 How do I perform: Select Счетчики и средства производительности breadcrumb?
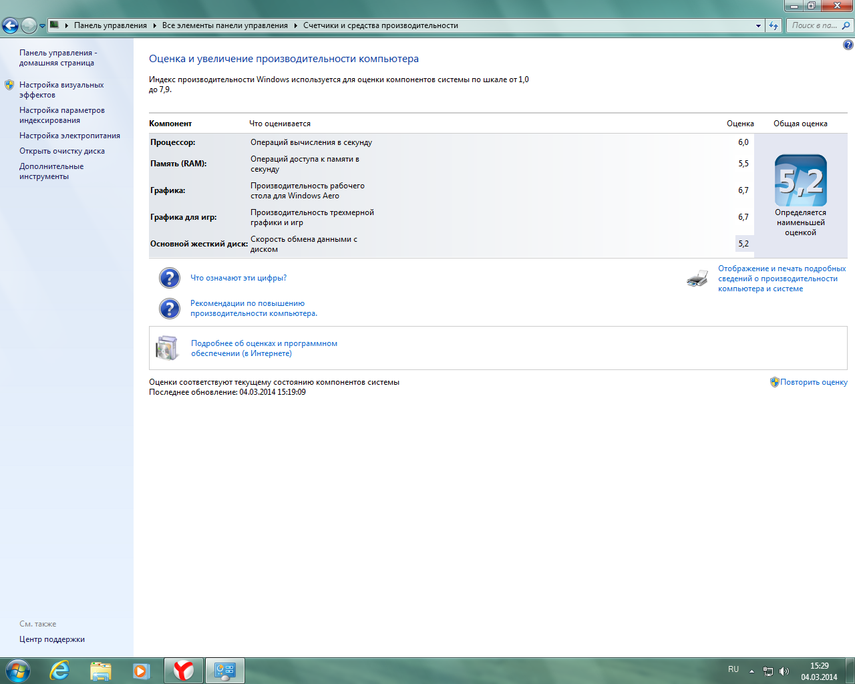click(x=381, y=25)
